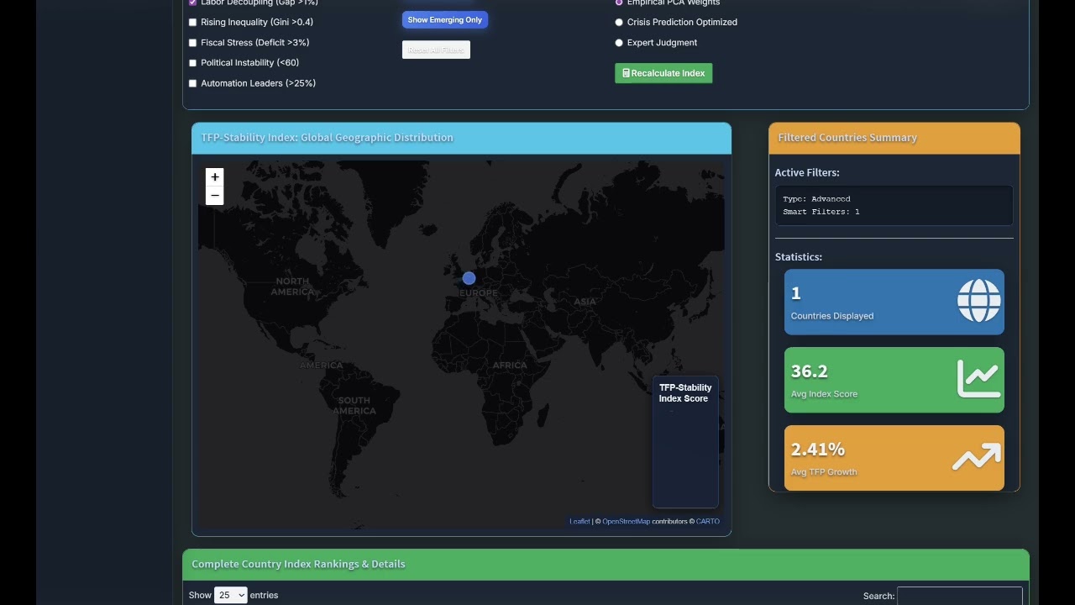Click the 'Type: Advanced' active filter text
The height and width of the screenshot is (605, 1075).
coord(816,199)
